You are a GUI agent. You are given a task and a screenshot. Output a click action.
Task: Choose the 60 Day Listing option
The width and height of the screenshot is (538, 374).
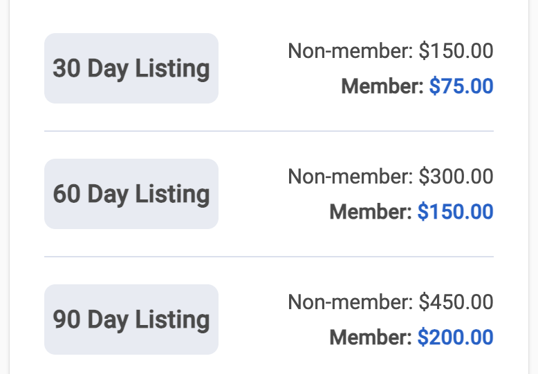coord(131,194)
